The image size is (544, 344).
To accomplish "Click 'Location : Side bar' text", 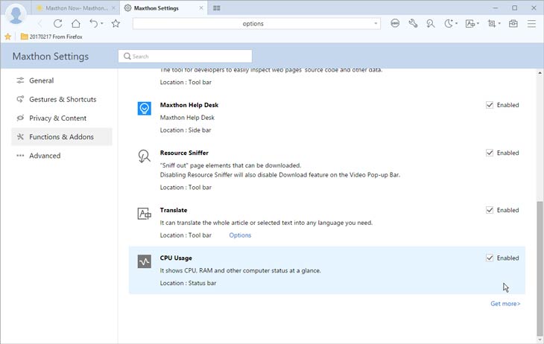I will click(186, 130).
